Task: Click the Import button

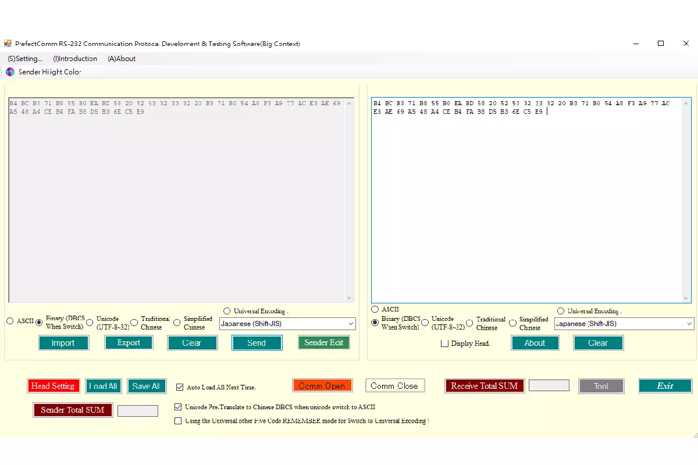Action: (63, 343)
